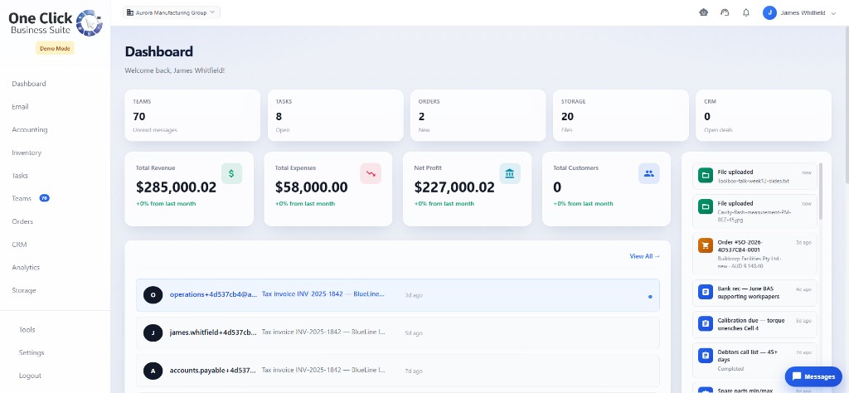Screen dimensions: 849x393
Task: Open Orders in sidebar
Action: point(22,221)
